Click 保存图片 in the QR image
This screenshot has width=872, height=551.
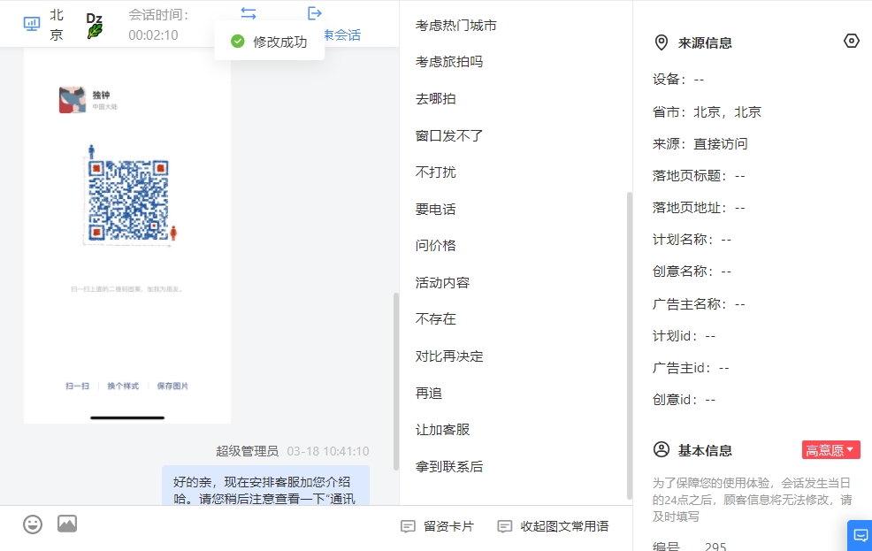pos(172,386)
